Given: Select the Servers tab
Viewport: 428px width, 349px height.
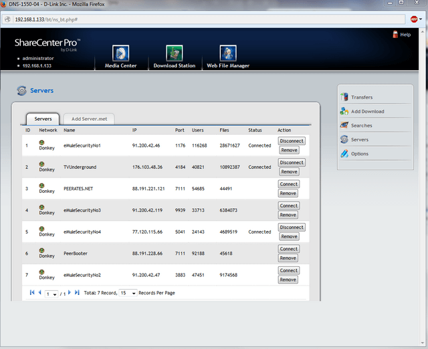Looking at the screenshot, I should (x=43, y=119).
